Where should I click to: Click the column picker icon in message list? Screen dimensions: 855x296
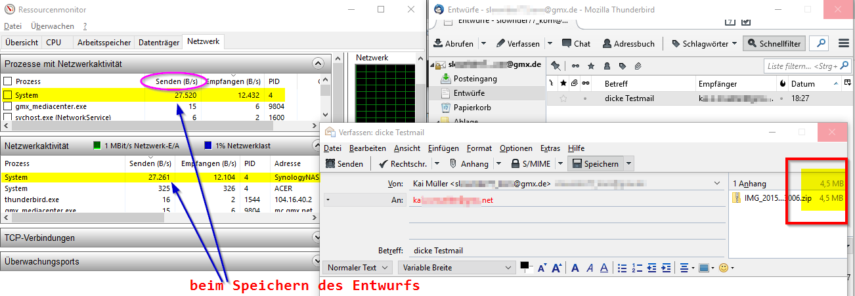click(x=846, y=83)
